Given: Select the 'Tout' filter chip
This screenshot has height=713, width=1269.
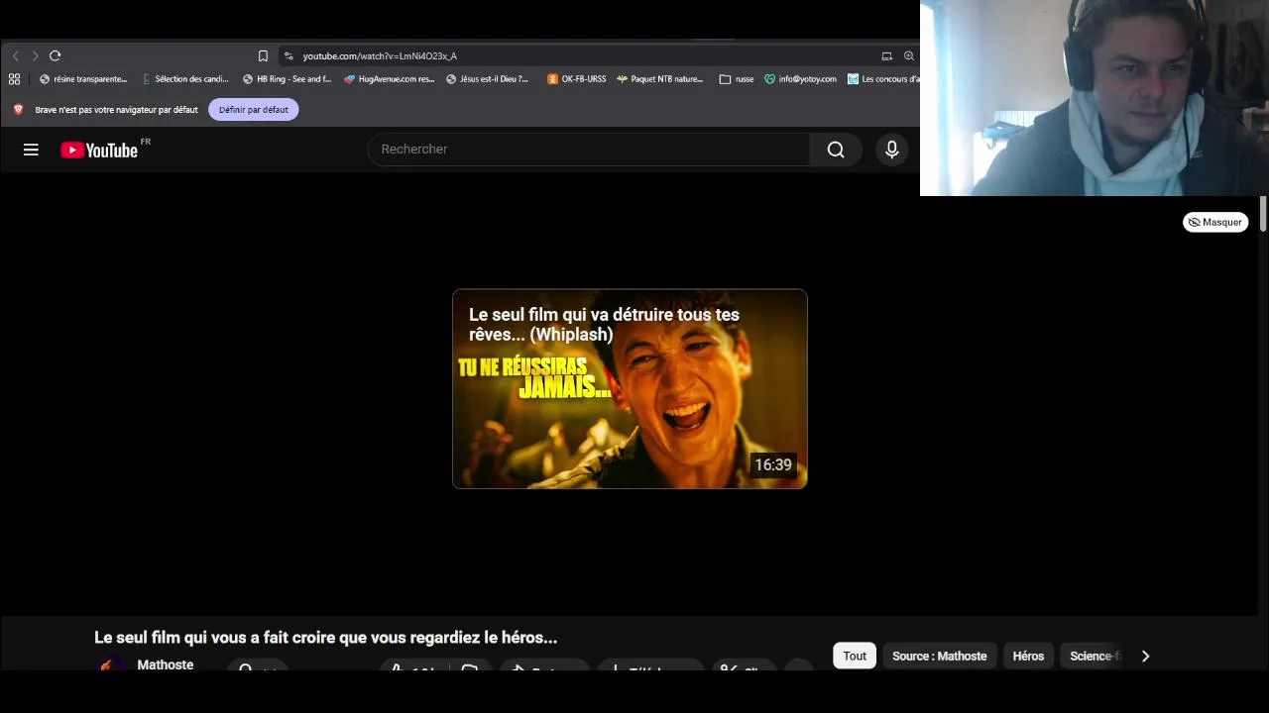Looking at the screenshot, I should (x=855, y=656).
